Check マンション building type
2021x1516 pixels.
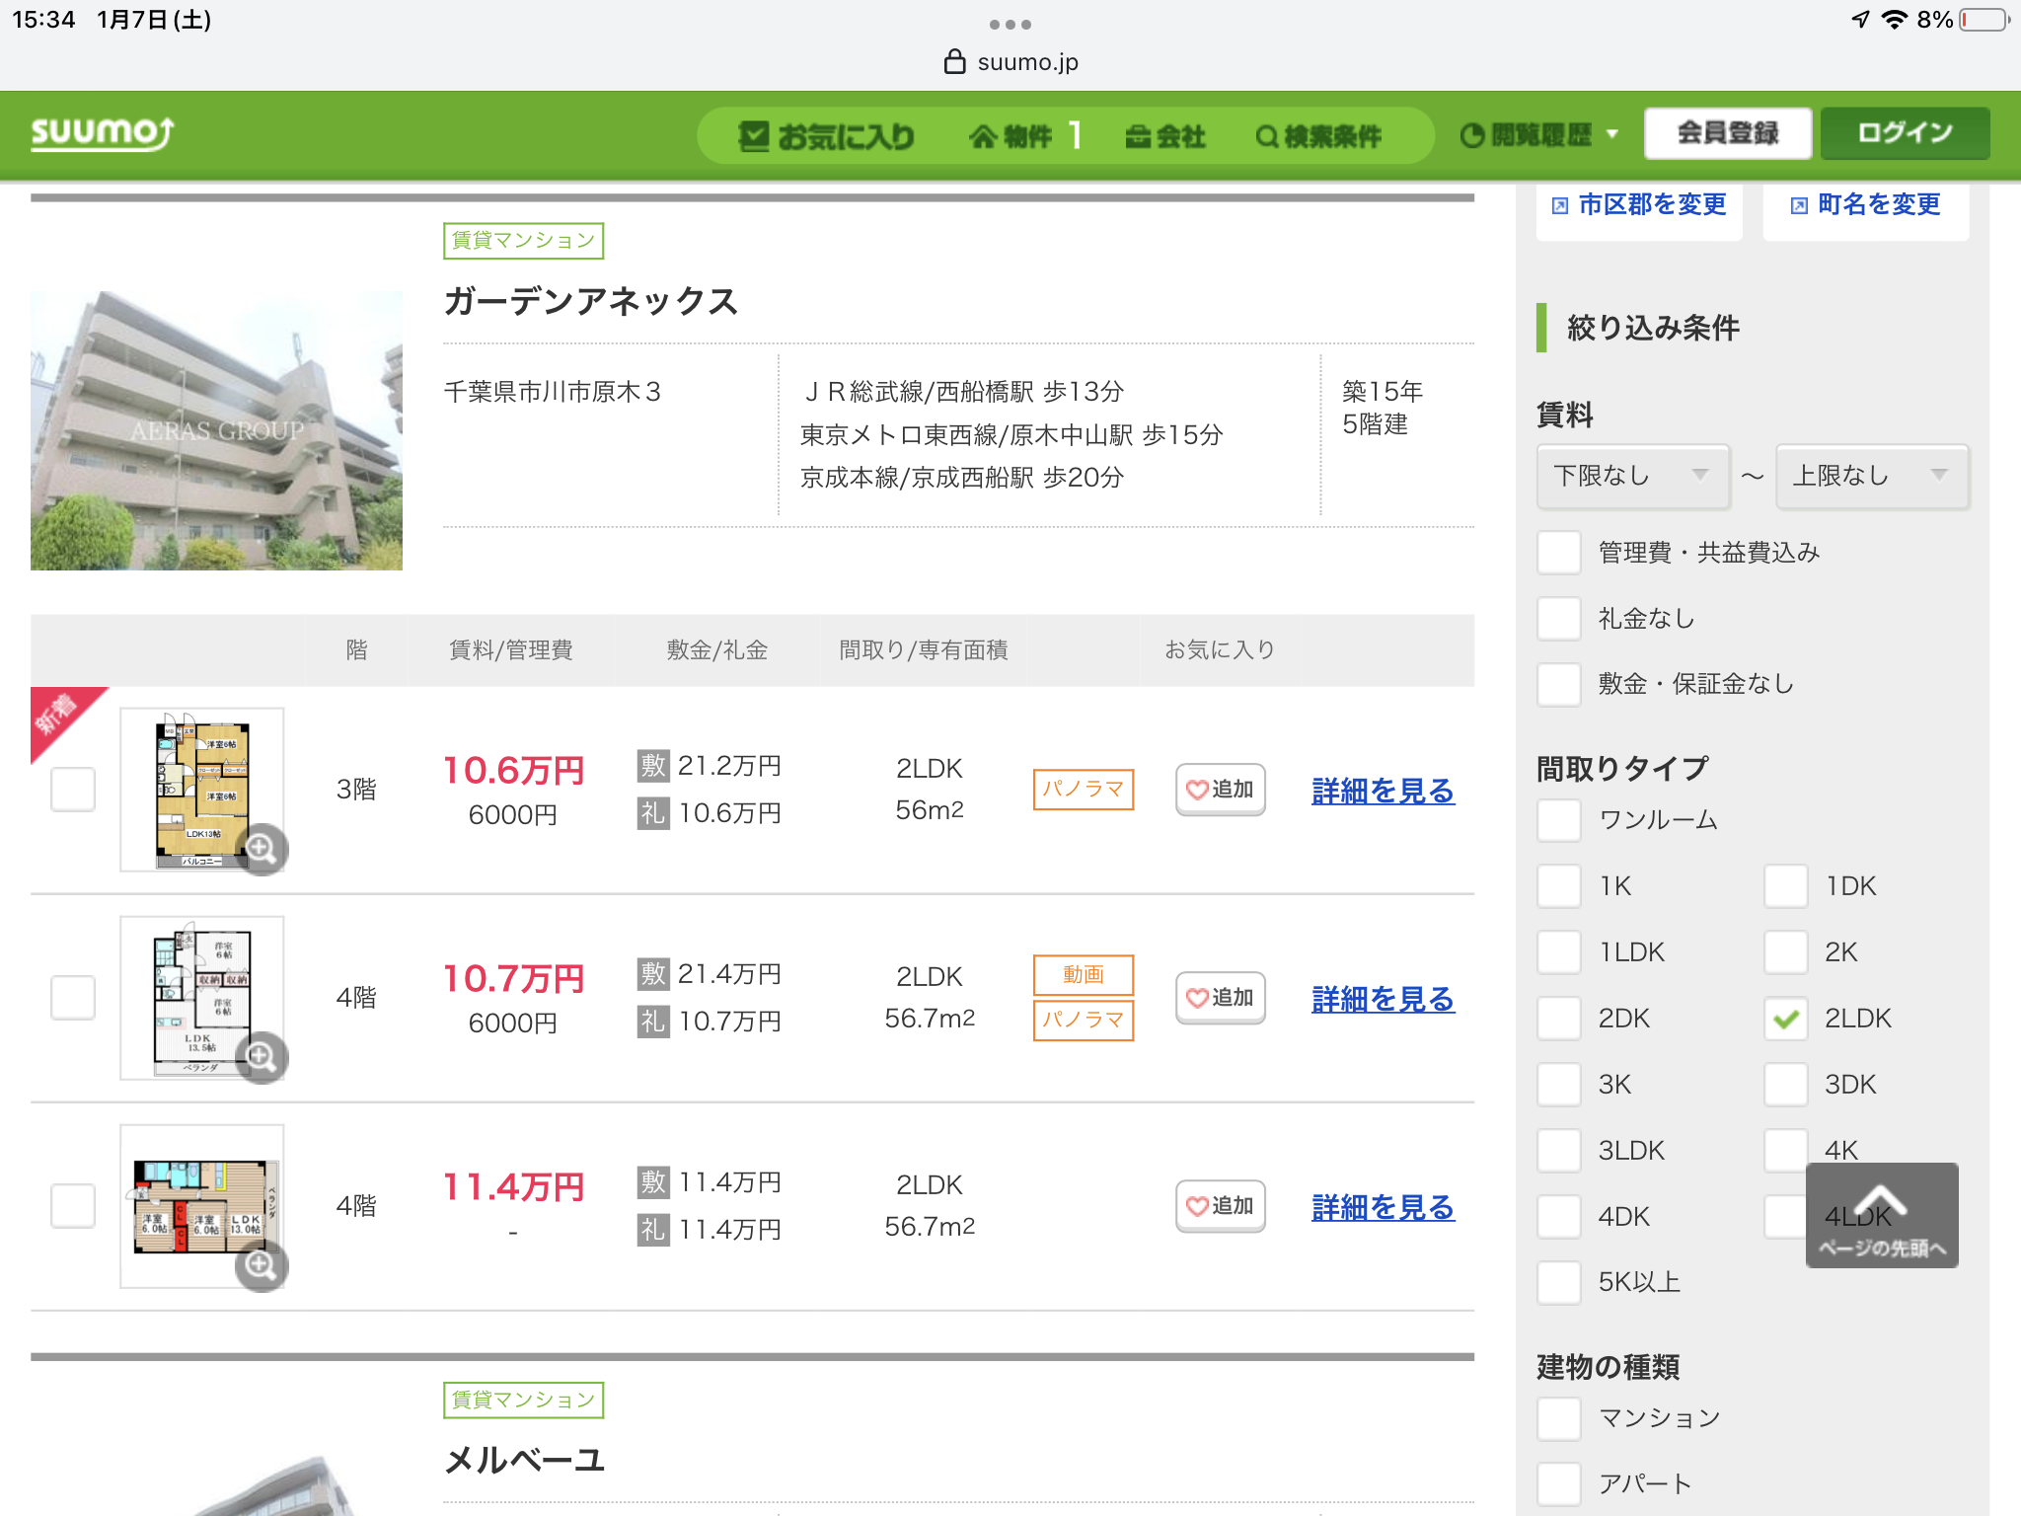coord(1559,1419)
